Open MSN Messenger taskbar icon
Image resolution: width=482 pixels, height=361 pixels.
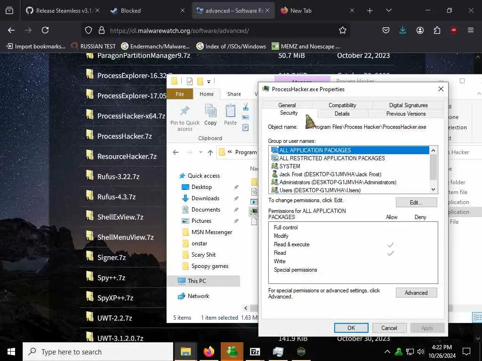(232, 352)
